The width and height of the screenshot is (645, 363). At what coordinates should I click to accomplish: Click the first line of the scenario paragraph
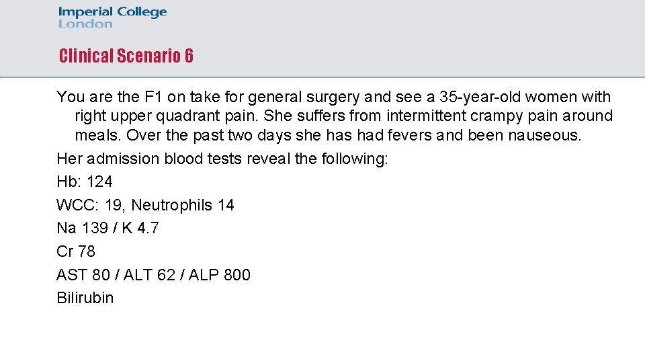coord(334,97)
